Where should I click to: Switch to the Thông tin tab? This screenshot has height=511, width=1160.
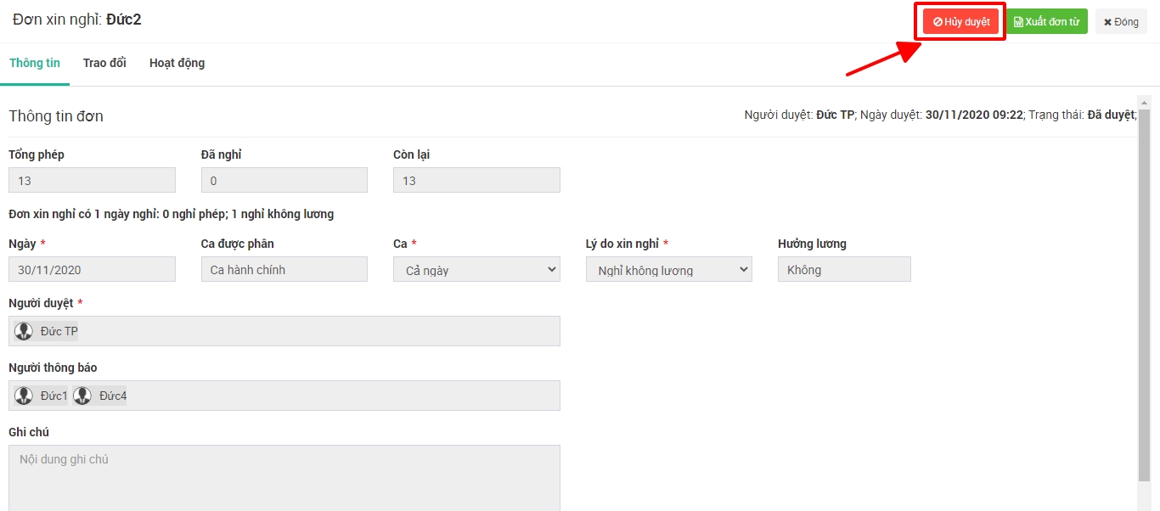point(35,64)
